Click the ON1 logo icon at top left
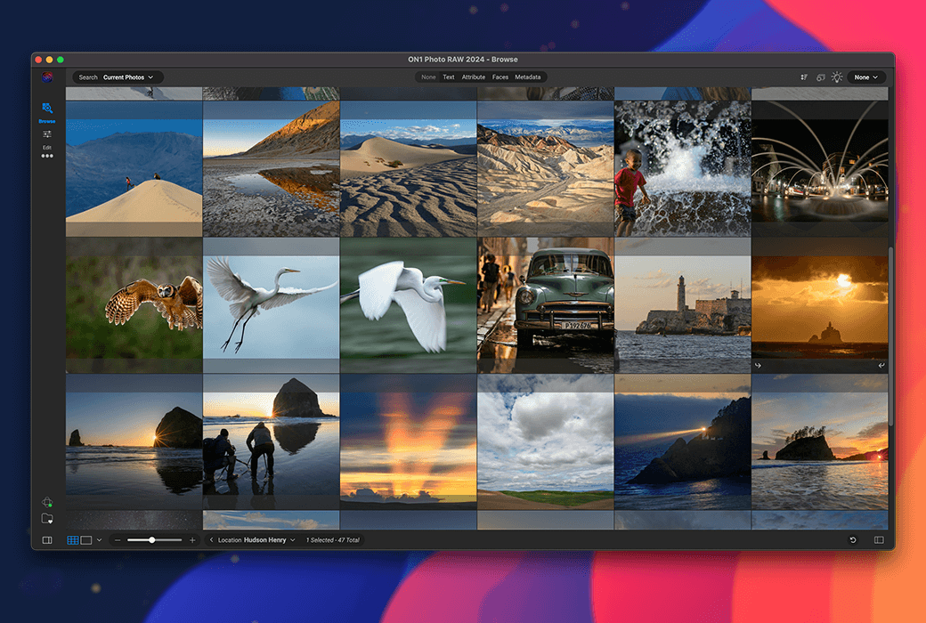 (x=47, y=77)
